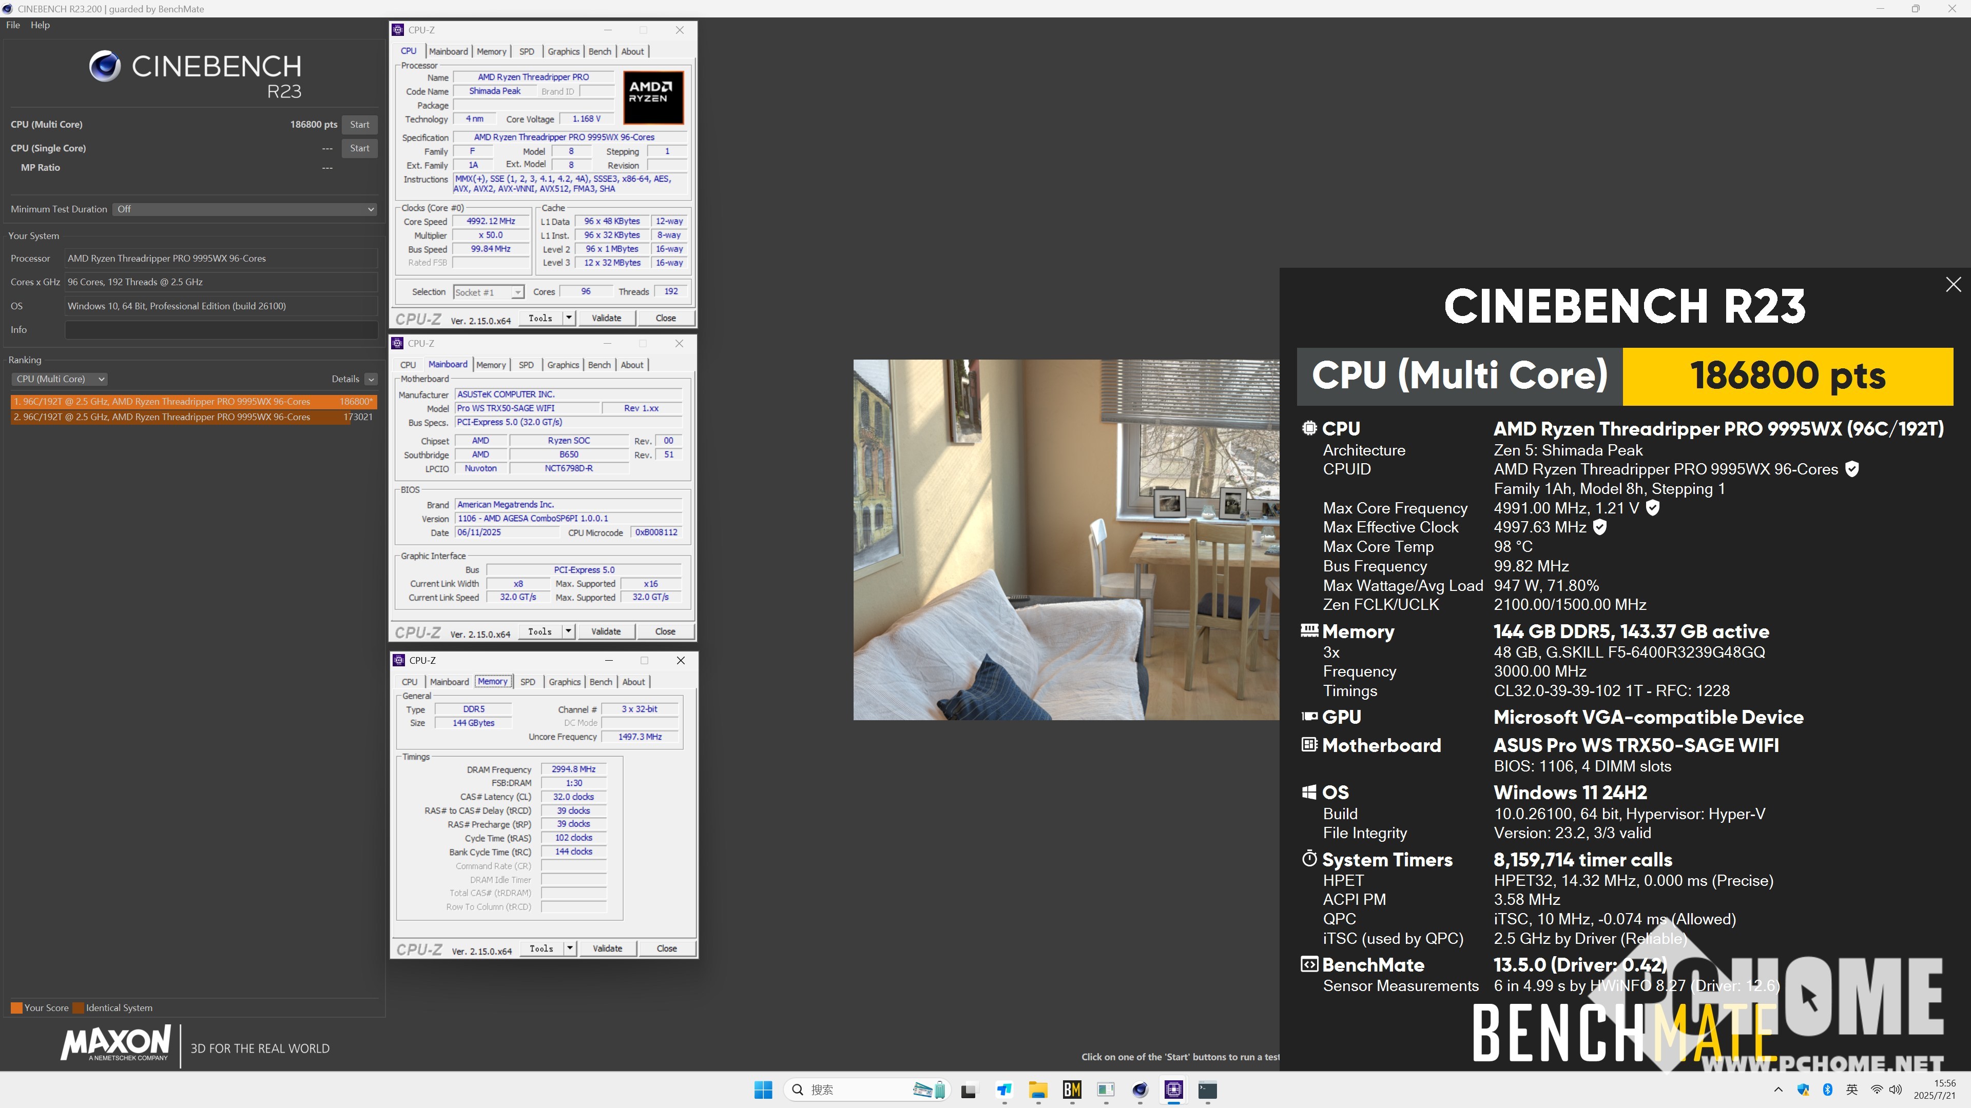Click the Memory icon in BenchMate results
This screenshot has width=1971, height=1108.
pyautogui.click(x=1309, y=631)
